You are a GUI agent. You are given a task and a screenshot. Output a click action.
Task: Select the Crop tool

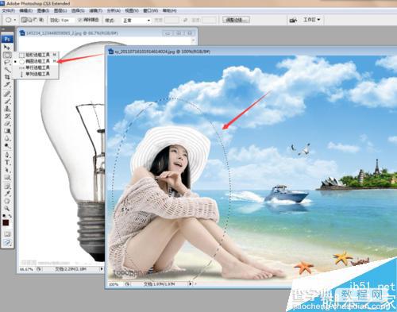pyautogui.click(x=7, y=77)
